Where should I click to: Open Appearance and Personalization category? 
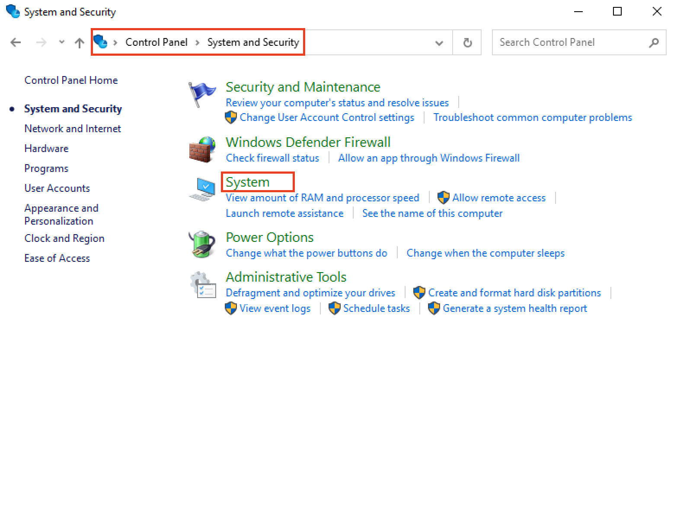click(x=61, y=215)
